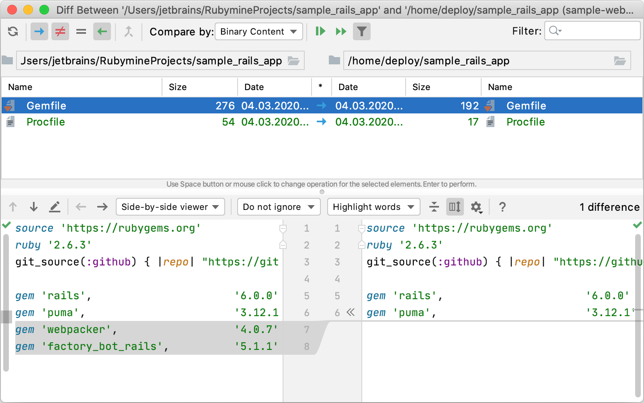Open the diff settings gear menu

[x=476, y=207]
